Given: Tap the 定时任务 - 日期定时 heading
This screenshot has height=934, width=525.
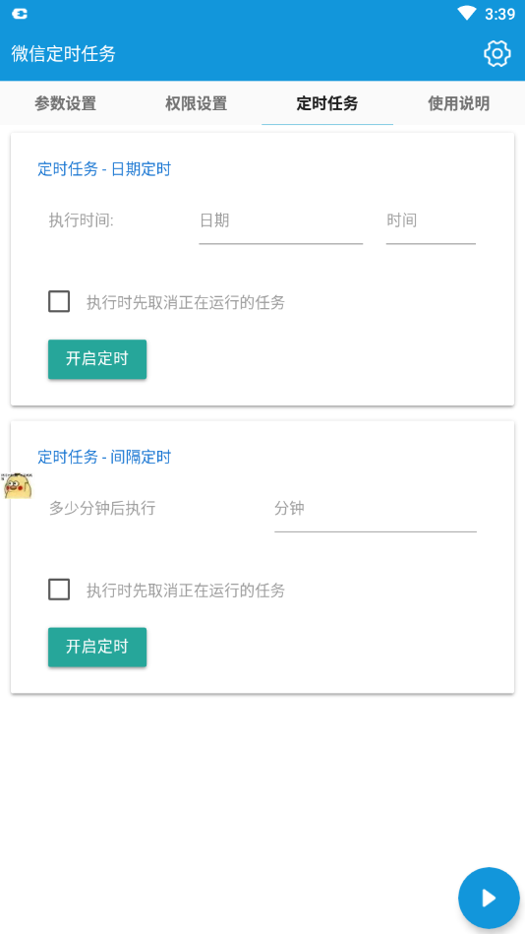Looking at the screenshot, I should click(104, 169).
